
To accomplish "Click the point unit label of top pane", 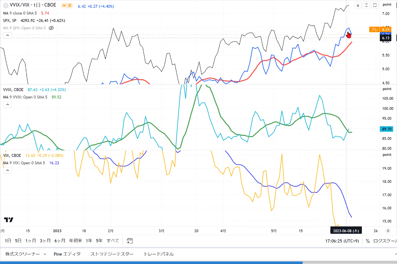I will pyautogui.click(x=387, y=4).
